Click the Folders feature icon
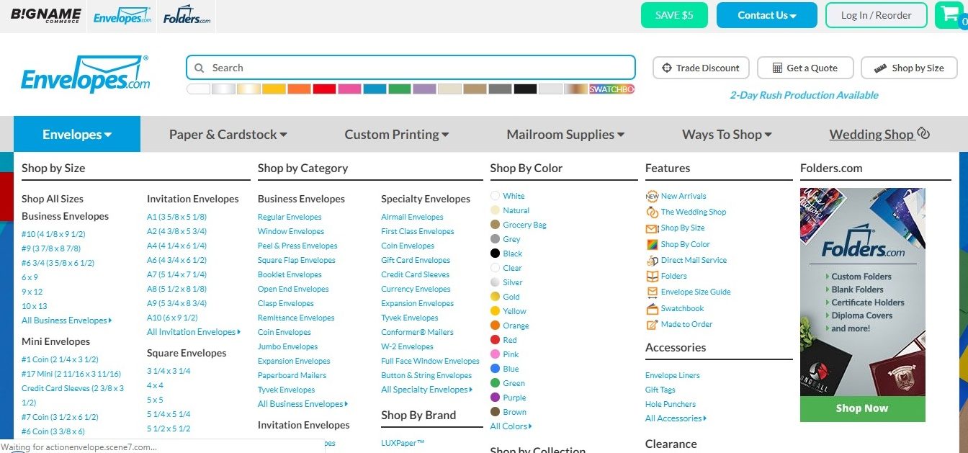This screenshot has height=453, width=968. 651,276
